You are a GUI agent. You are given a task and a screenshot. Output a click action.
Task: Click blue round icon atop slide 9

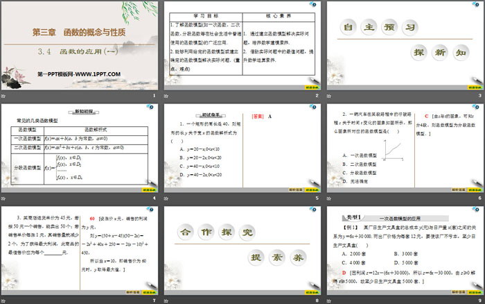(476, 209)
